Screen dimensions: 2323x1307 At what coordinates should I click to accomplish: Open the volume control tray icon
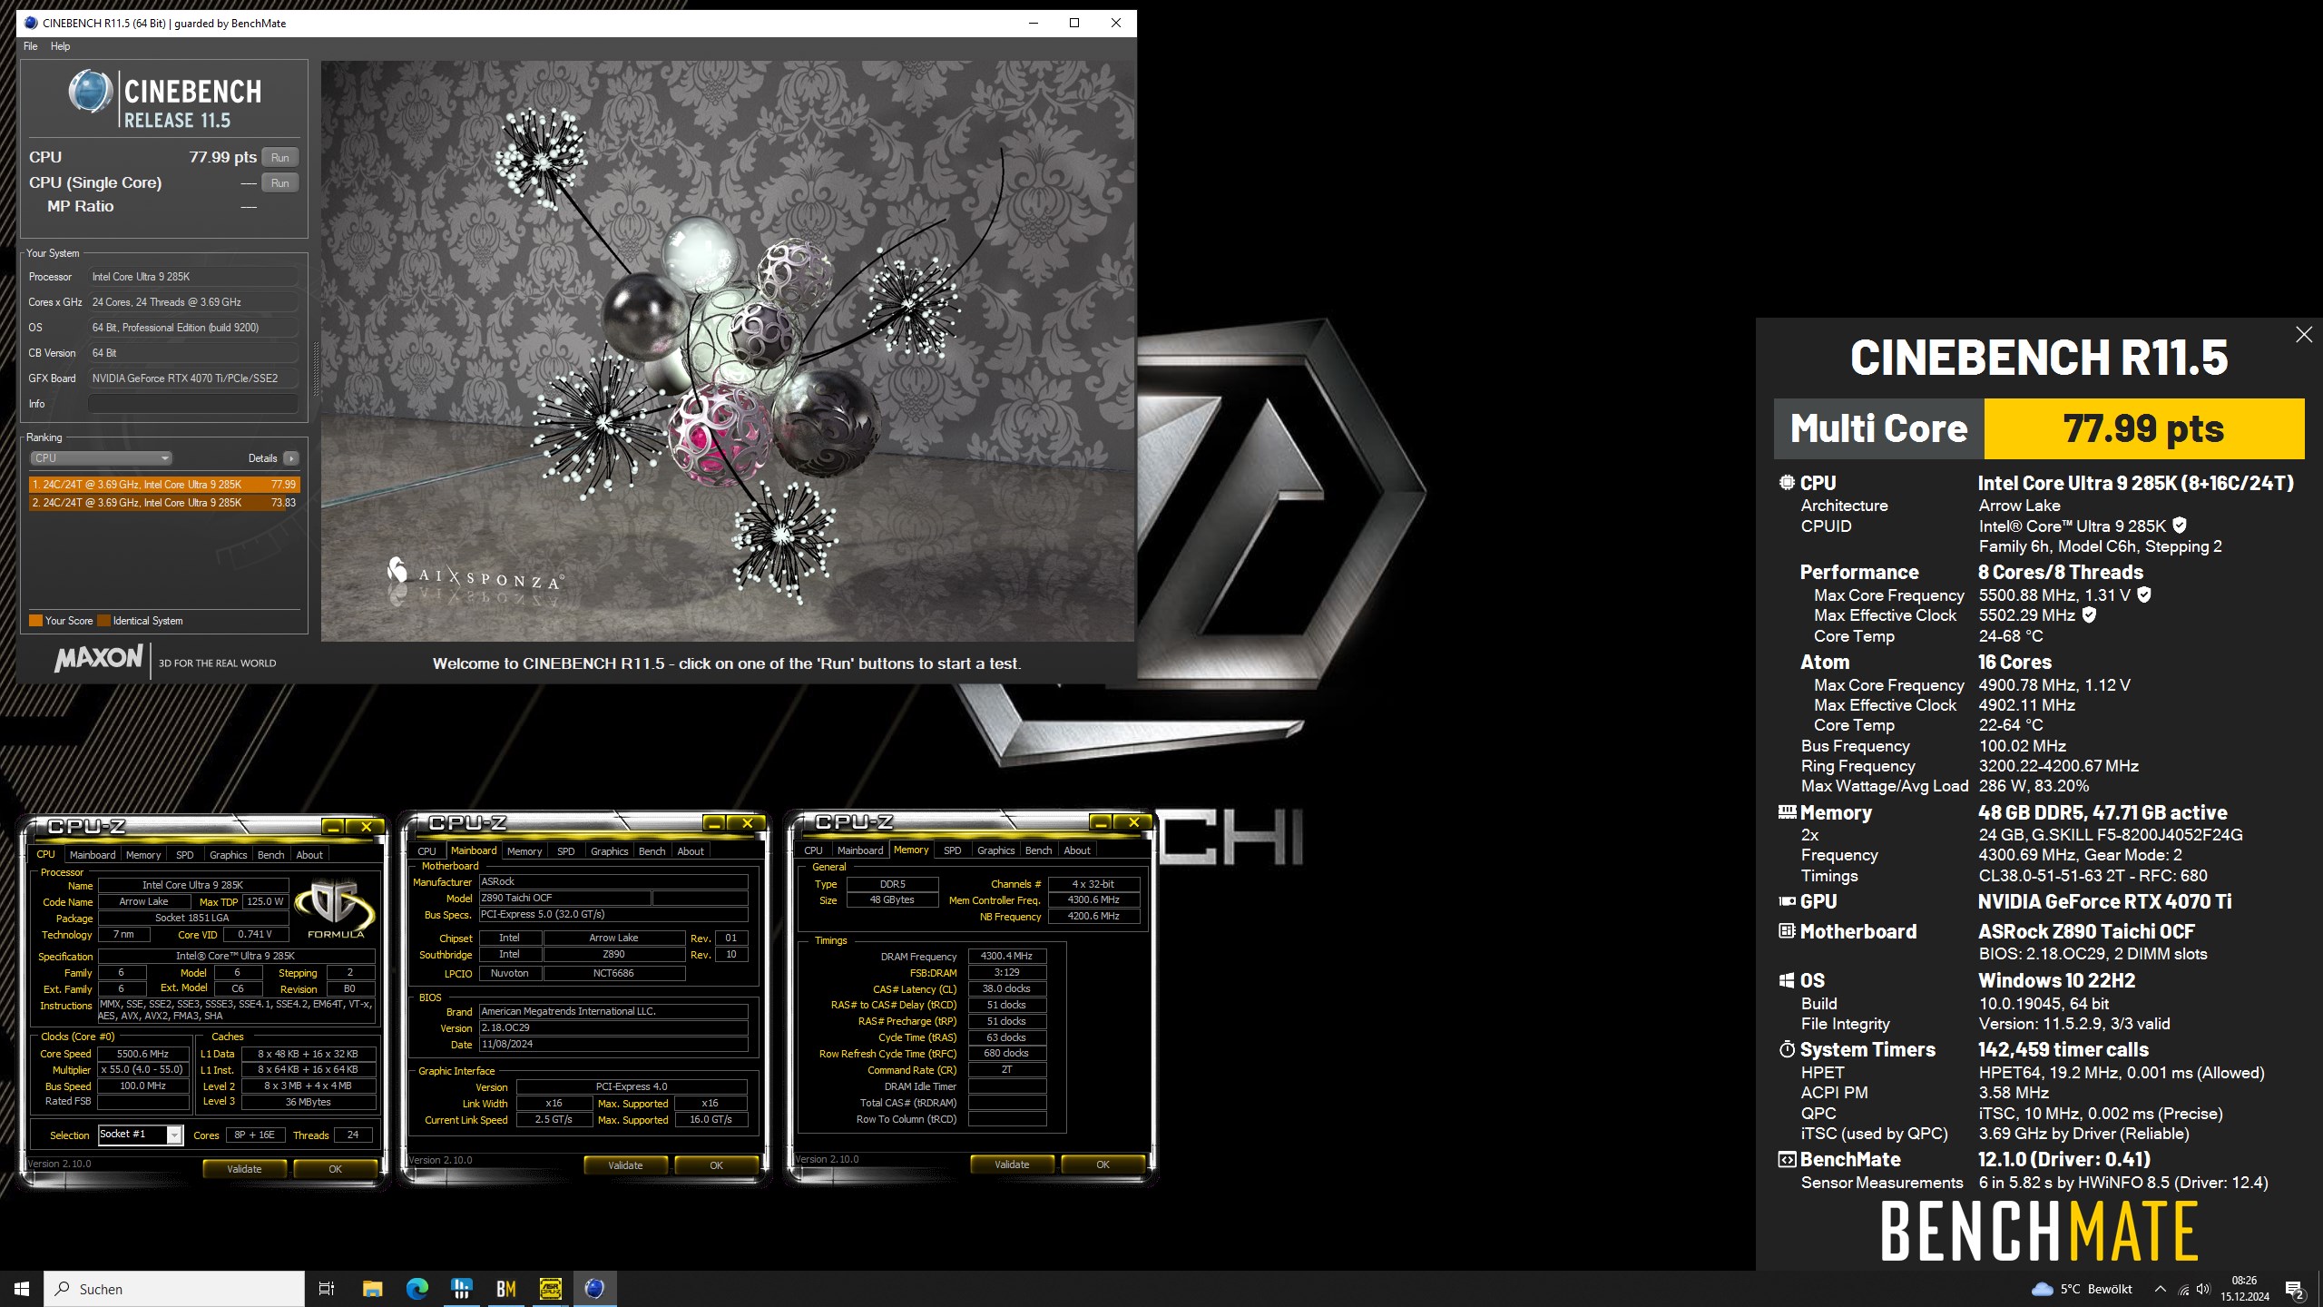point(2203,1290)
